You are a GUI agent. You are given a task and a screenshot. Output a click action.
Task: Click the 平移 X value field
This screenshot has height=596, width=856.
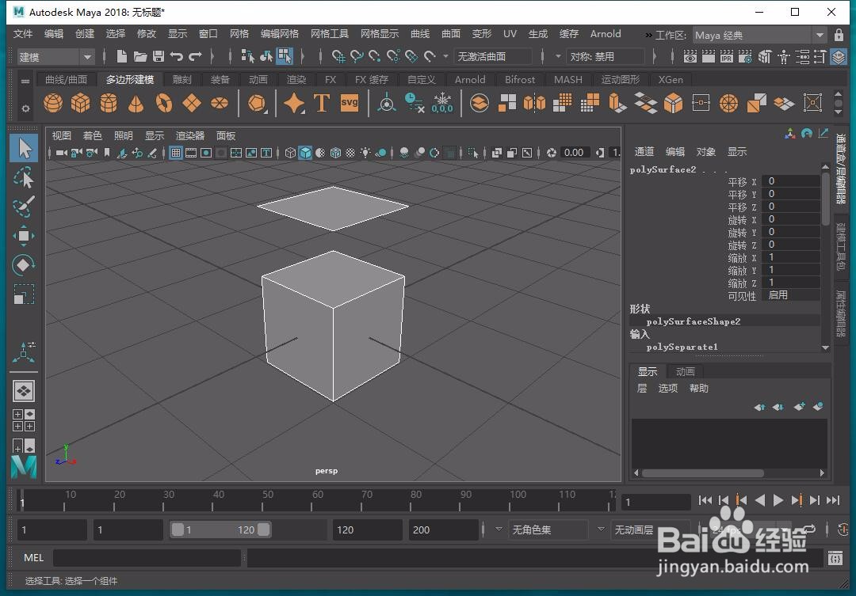pos(791,181)
